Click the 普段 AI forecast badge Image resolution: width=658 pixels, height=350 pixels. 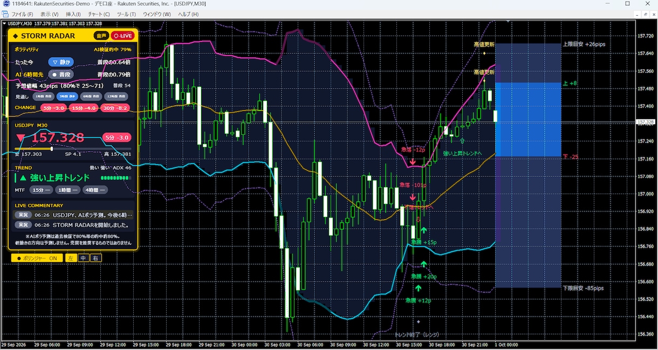[x=61, y=74]
